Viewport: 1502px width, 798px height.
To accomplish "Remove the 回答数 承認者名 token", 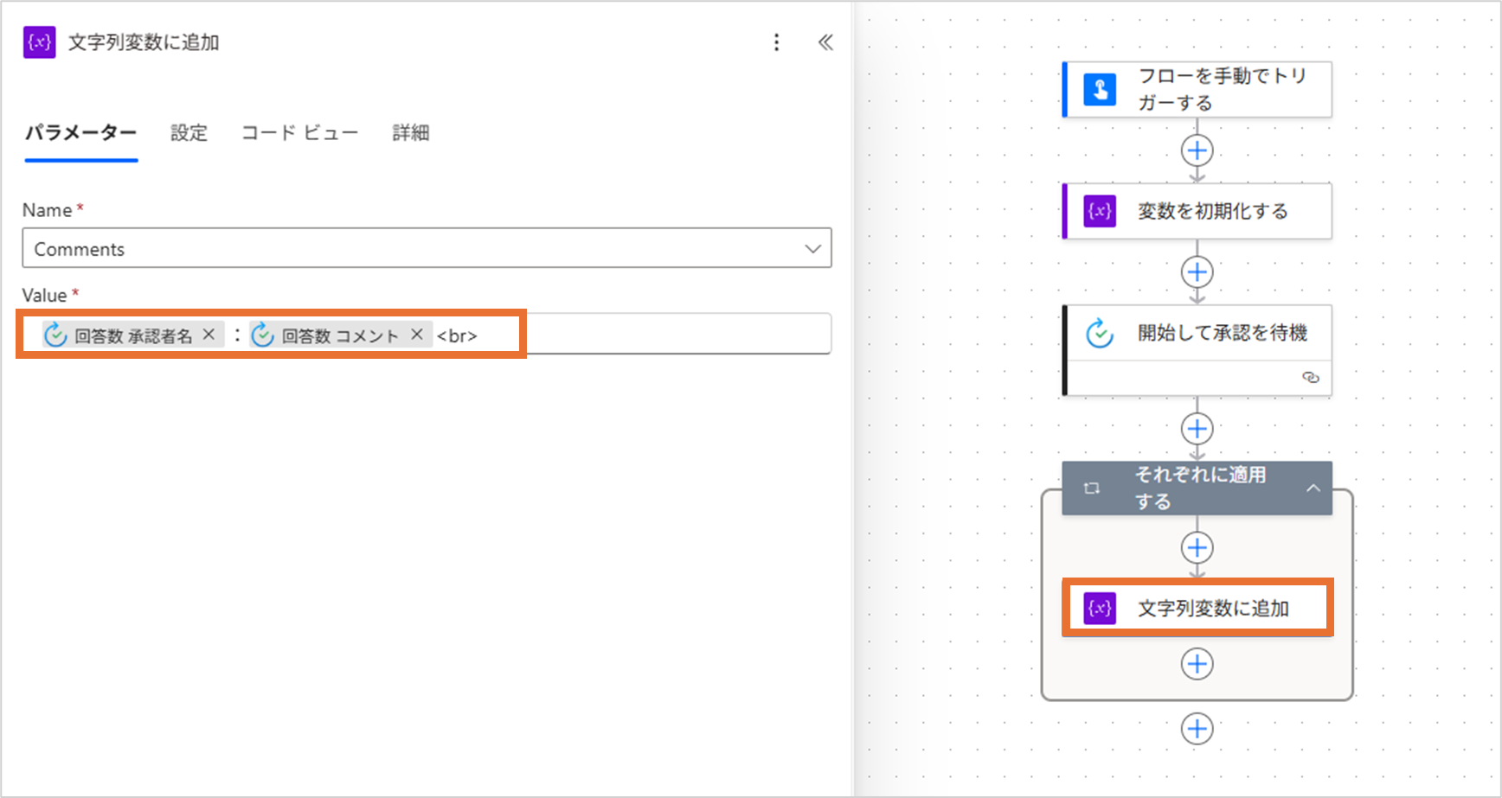I will (209, 335).
